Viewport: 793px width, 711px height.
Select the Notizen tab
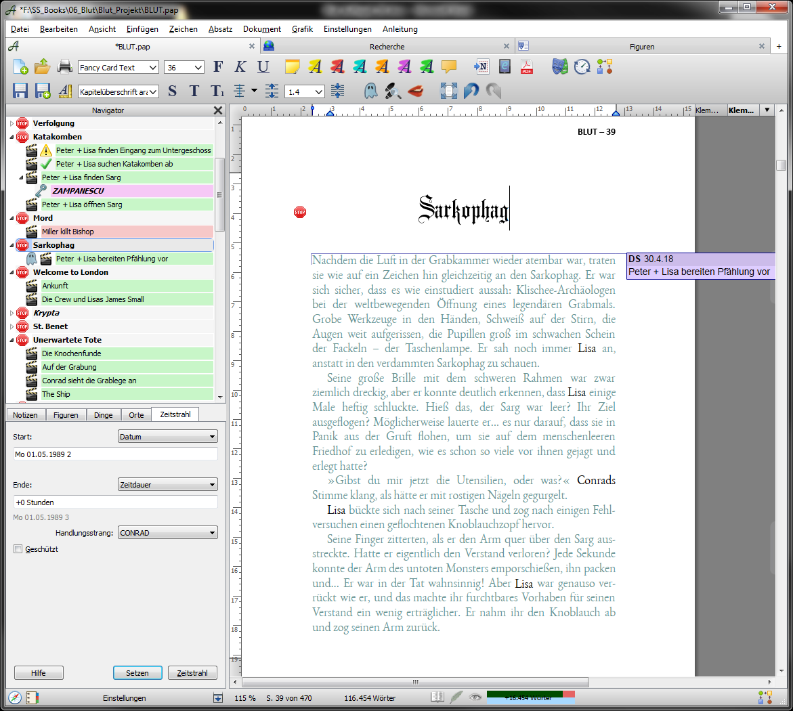[x=25, y=414]
